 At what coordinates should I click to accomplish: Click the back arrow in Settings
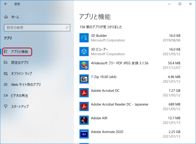click(5, 4)
